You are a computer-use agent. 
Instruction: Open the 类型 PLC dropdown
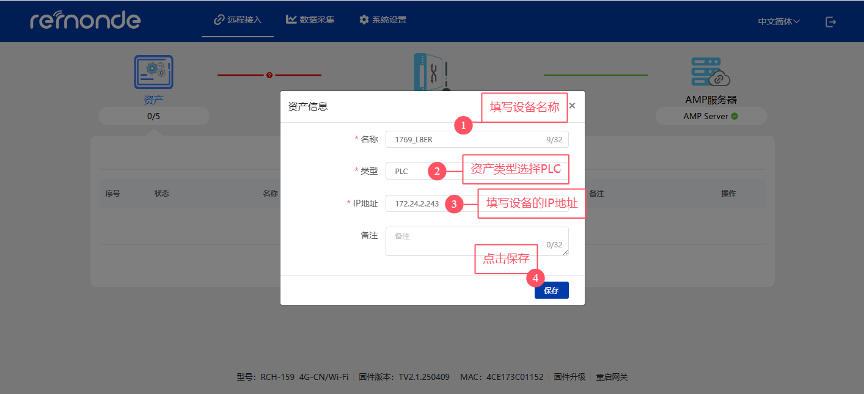coord(477,171)
